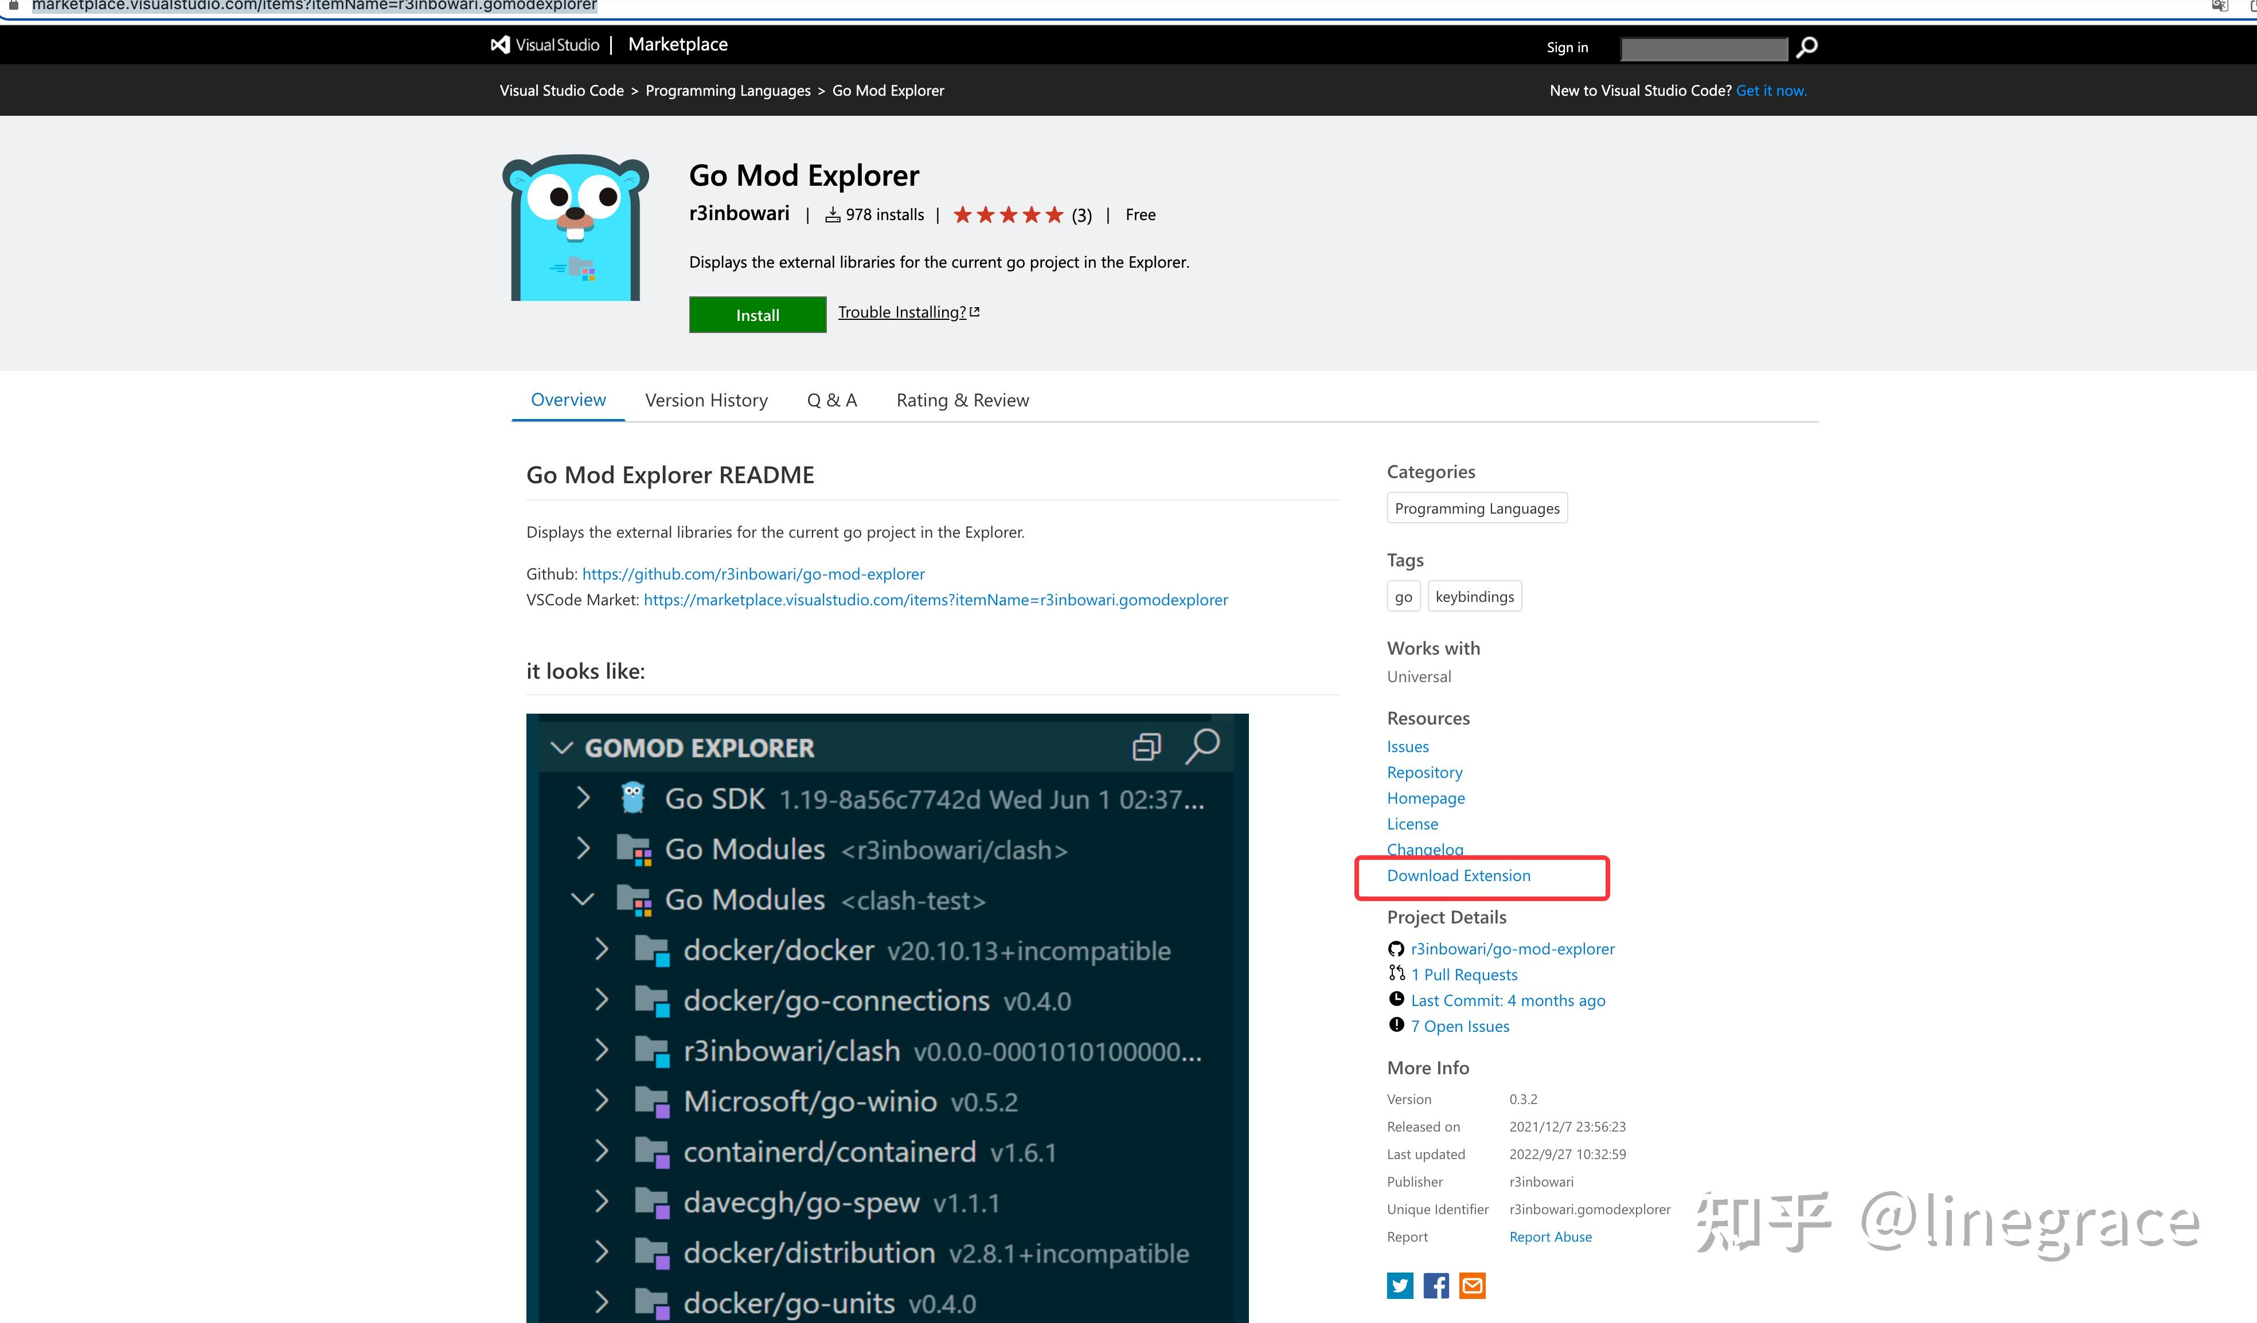
Task: Click the Download Extension link
Action: (1458, 875)
